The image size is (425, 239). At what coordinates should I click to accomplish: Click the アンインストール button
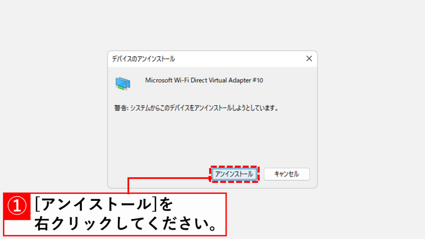pos(234,174)
